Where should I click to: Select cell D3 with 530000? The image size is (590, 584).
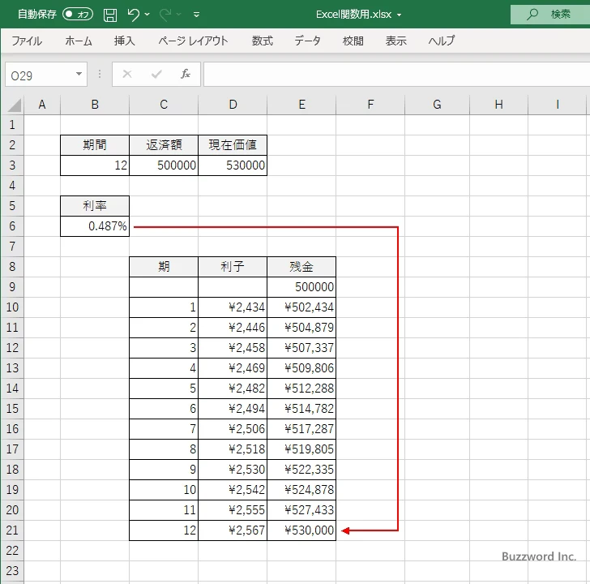pos(233,165)
